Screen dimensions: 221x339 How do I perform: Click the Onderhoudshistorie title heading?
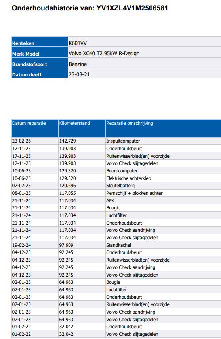(90, 8)
